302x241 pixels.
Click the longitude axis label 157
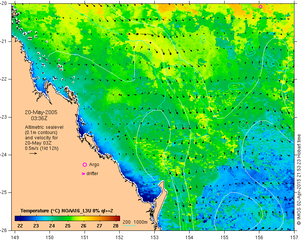[294, 237]
